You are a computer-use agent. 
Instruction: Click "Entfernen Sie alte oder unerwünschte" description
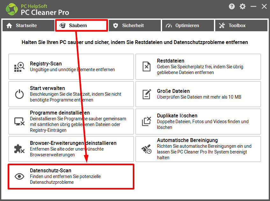[67, 152]
